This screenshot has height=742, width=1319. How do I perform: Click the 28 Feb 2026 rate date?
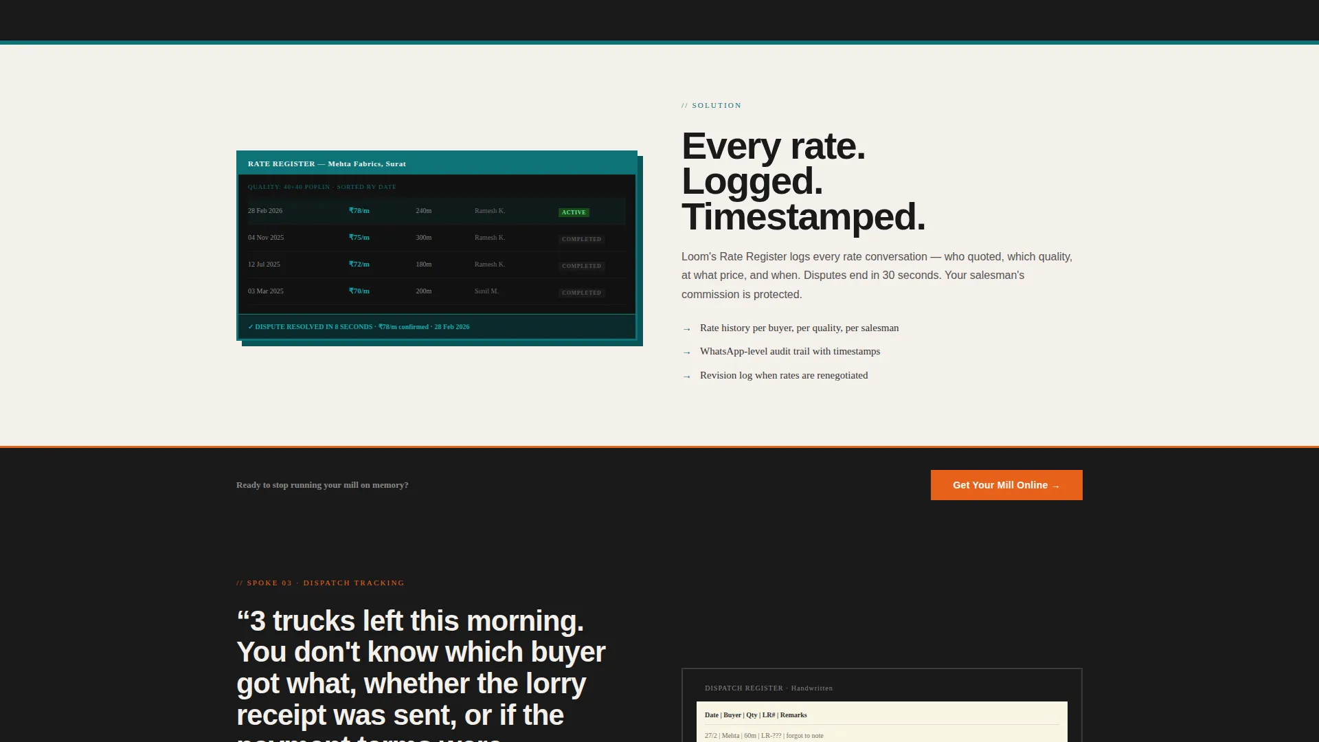265,211
